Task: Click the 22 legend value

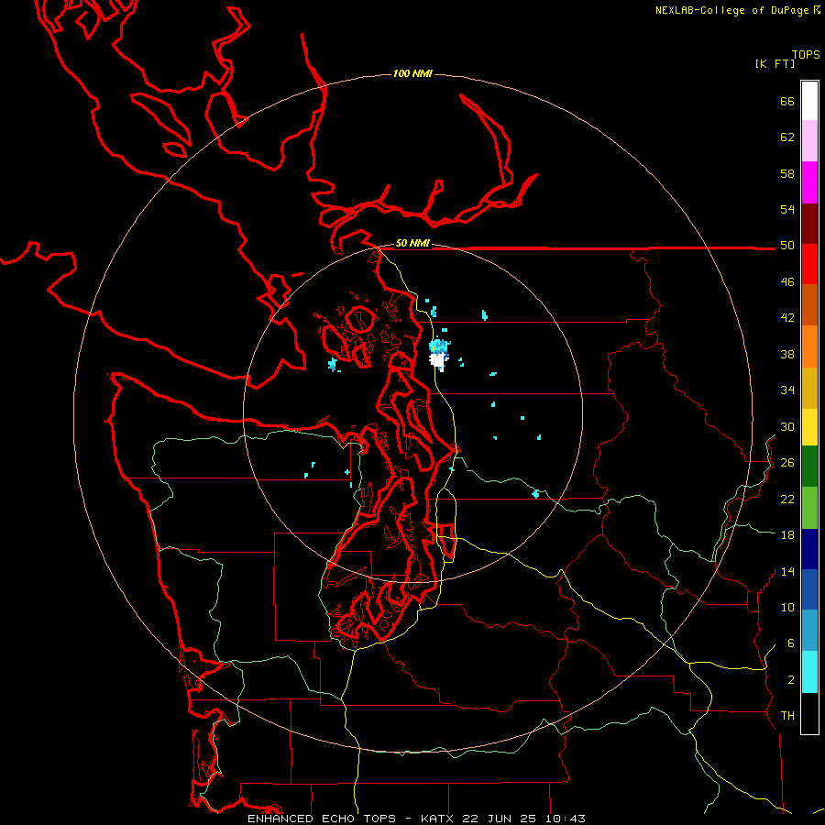Action: (x=787, y=499)
